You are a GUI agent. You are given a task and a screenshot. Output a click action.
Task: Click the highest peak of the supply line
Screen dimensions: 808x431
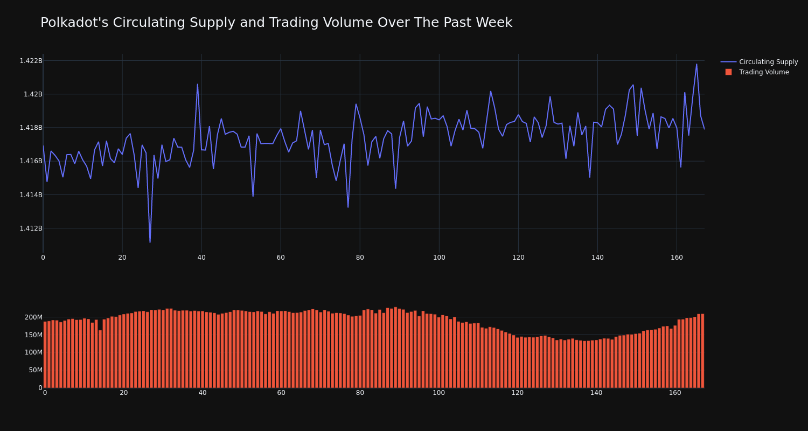(696, 64)
